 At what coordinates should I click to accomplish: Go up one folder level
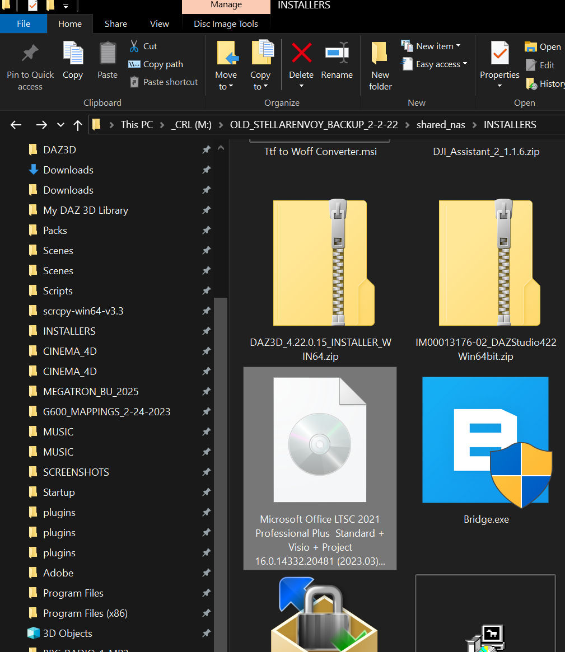tap(78, 125)
